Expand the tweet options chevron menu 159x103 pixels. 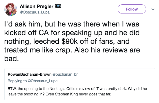click(153, 9)
